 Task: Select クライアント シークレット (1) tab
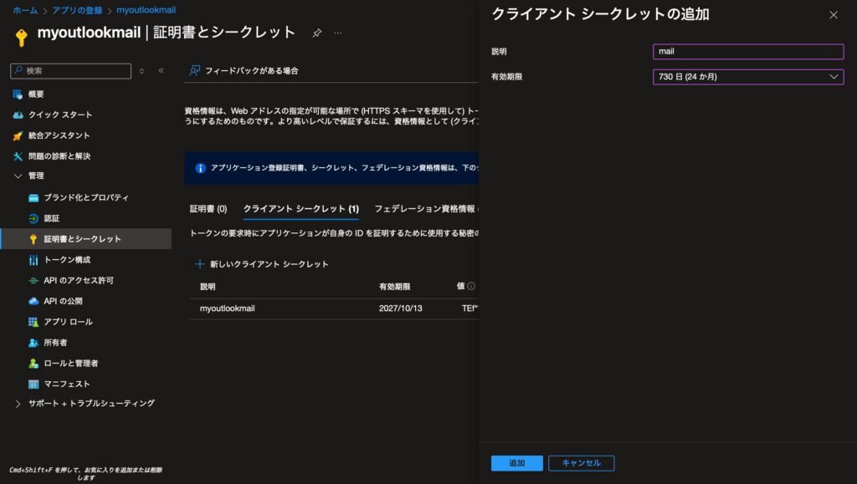pyautogui.click(x=300, y=208)
